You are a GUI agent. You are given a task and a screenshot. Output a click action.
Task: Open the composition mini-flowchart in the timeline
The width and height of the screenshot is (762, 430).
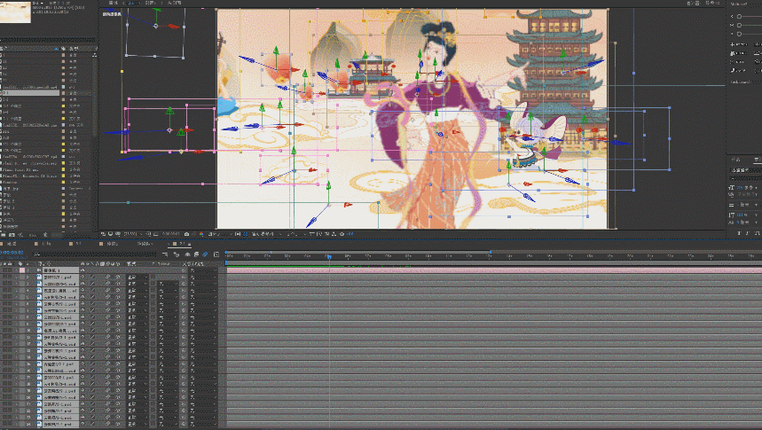[165, 254]
